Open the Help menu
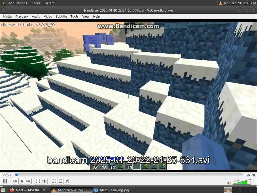Image resolution: width=257 pixels, height=193 pixels. (97, 16)
